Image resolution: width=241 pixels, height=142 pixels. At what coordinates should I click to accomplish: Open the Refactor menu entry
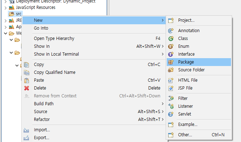coord(94,119)
